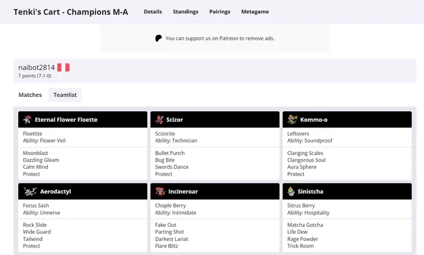Click the naibot2814 player name
Viewport: 424px width, 255px height.
(37, 67)
